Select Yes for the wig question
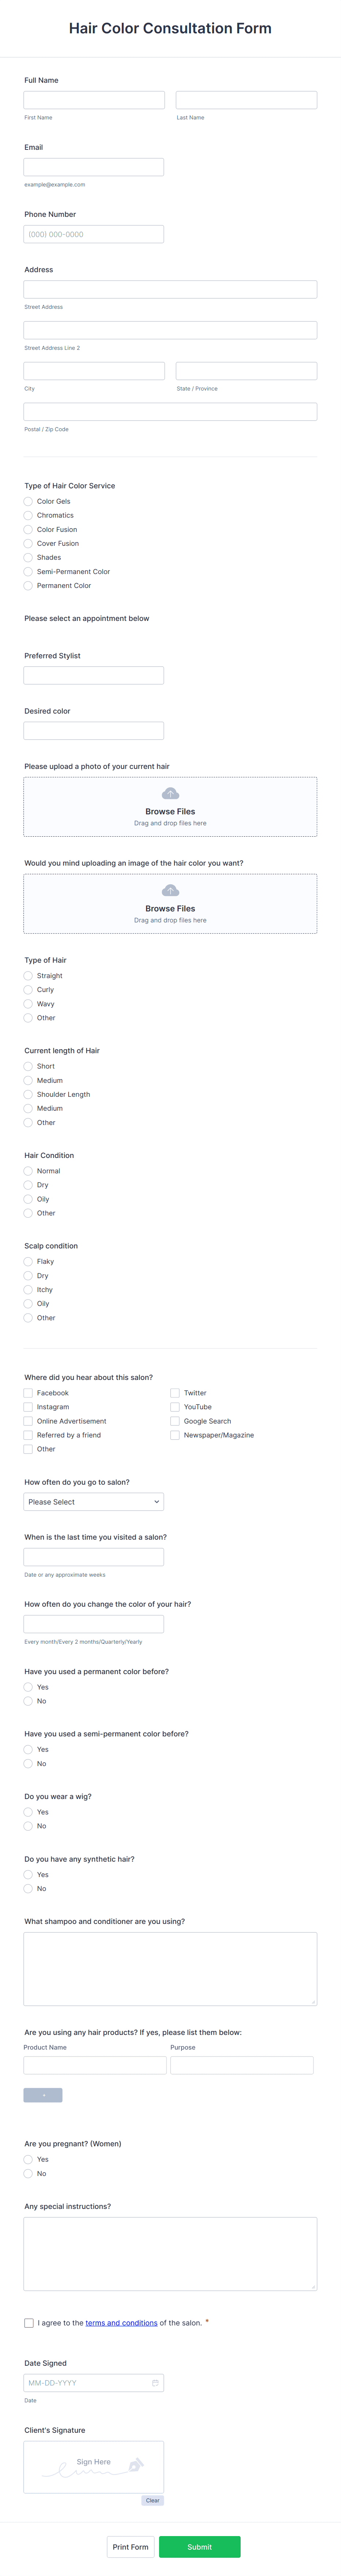This screenshot has width=341, height=2576. pos(28,1811)
